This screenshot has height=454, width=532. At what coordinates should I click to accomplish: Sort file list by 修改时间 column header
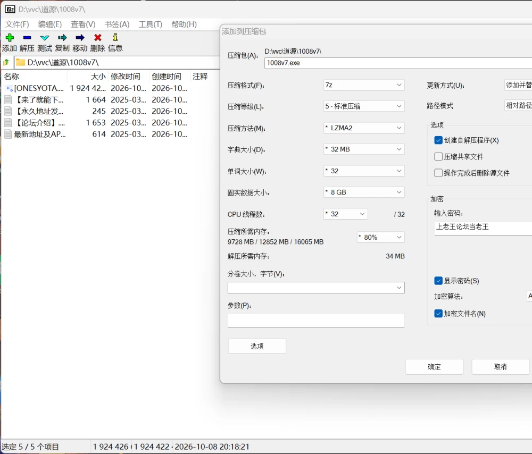click(x=128, y=77)
